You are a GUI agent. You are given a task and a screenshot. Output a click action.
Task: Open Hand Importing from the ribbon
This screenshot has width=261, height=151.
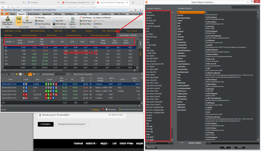[42, 24]
